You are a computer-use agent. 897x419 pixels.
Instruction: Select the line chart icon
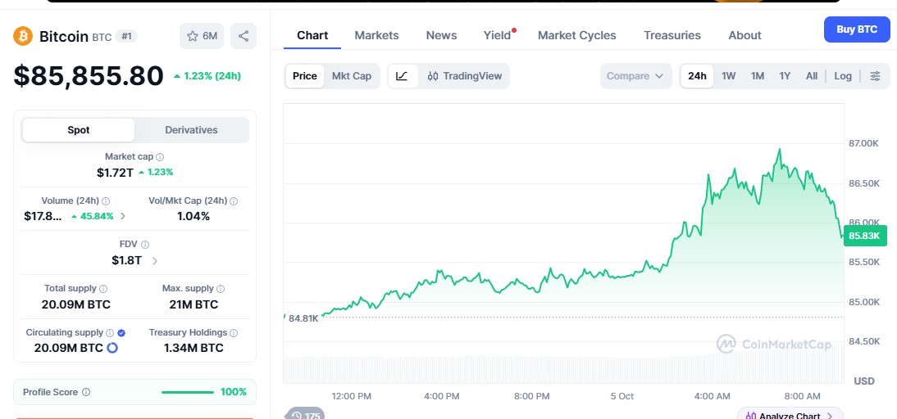pyautogui.click(x=402, y=76)
